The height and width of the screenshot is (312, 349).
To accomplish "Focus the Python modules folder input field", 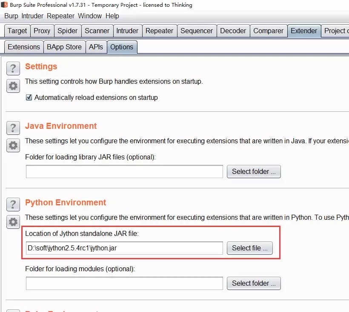I will [124, 284].
